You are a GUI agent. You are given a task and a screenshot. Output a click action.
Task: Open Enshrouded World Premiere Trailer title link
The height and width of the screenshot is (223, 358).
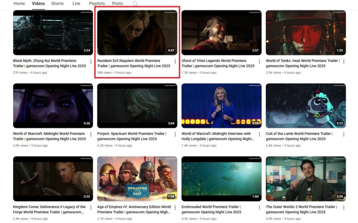pos(211,207)
